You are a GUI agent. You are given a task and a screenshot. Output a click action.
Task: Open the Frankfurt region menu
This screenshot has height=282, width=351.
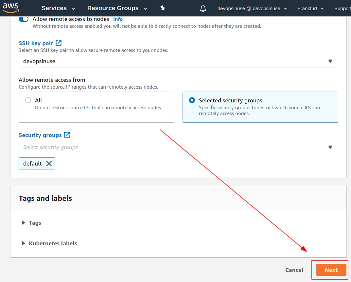[310, 9]
